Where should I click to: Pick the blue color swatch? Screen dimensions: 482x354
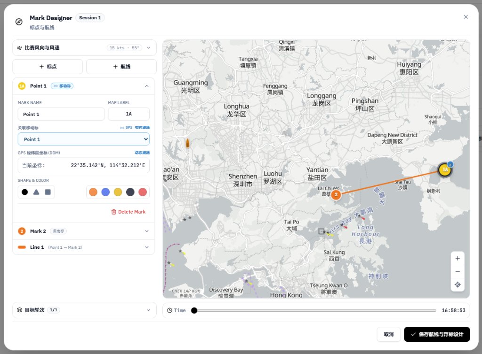105,192
